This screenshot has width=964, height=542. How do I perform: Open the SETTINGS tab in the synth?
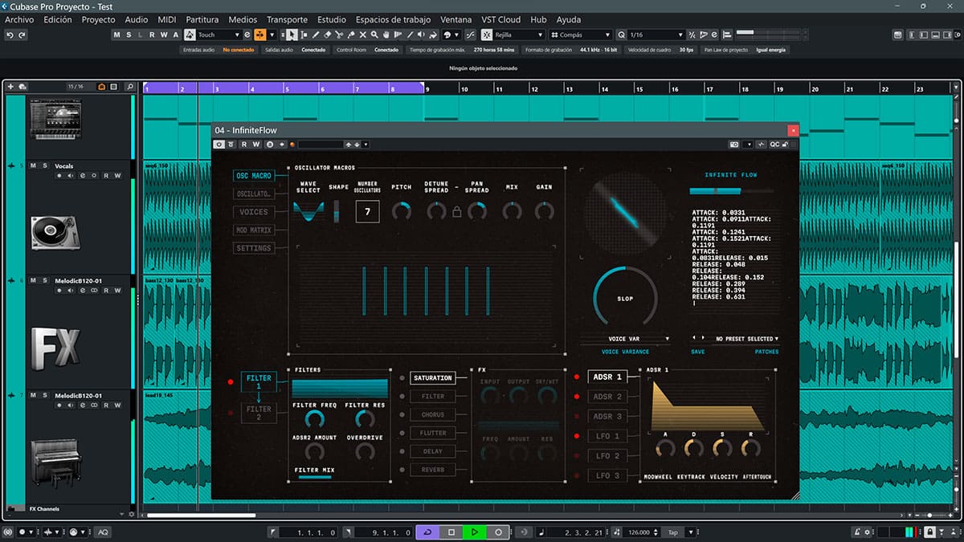(x=252, y=248)
